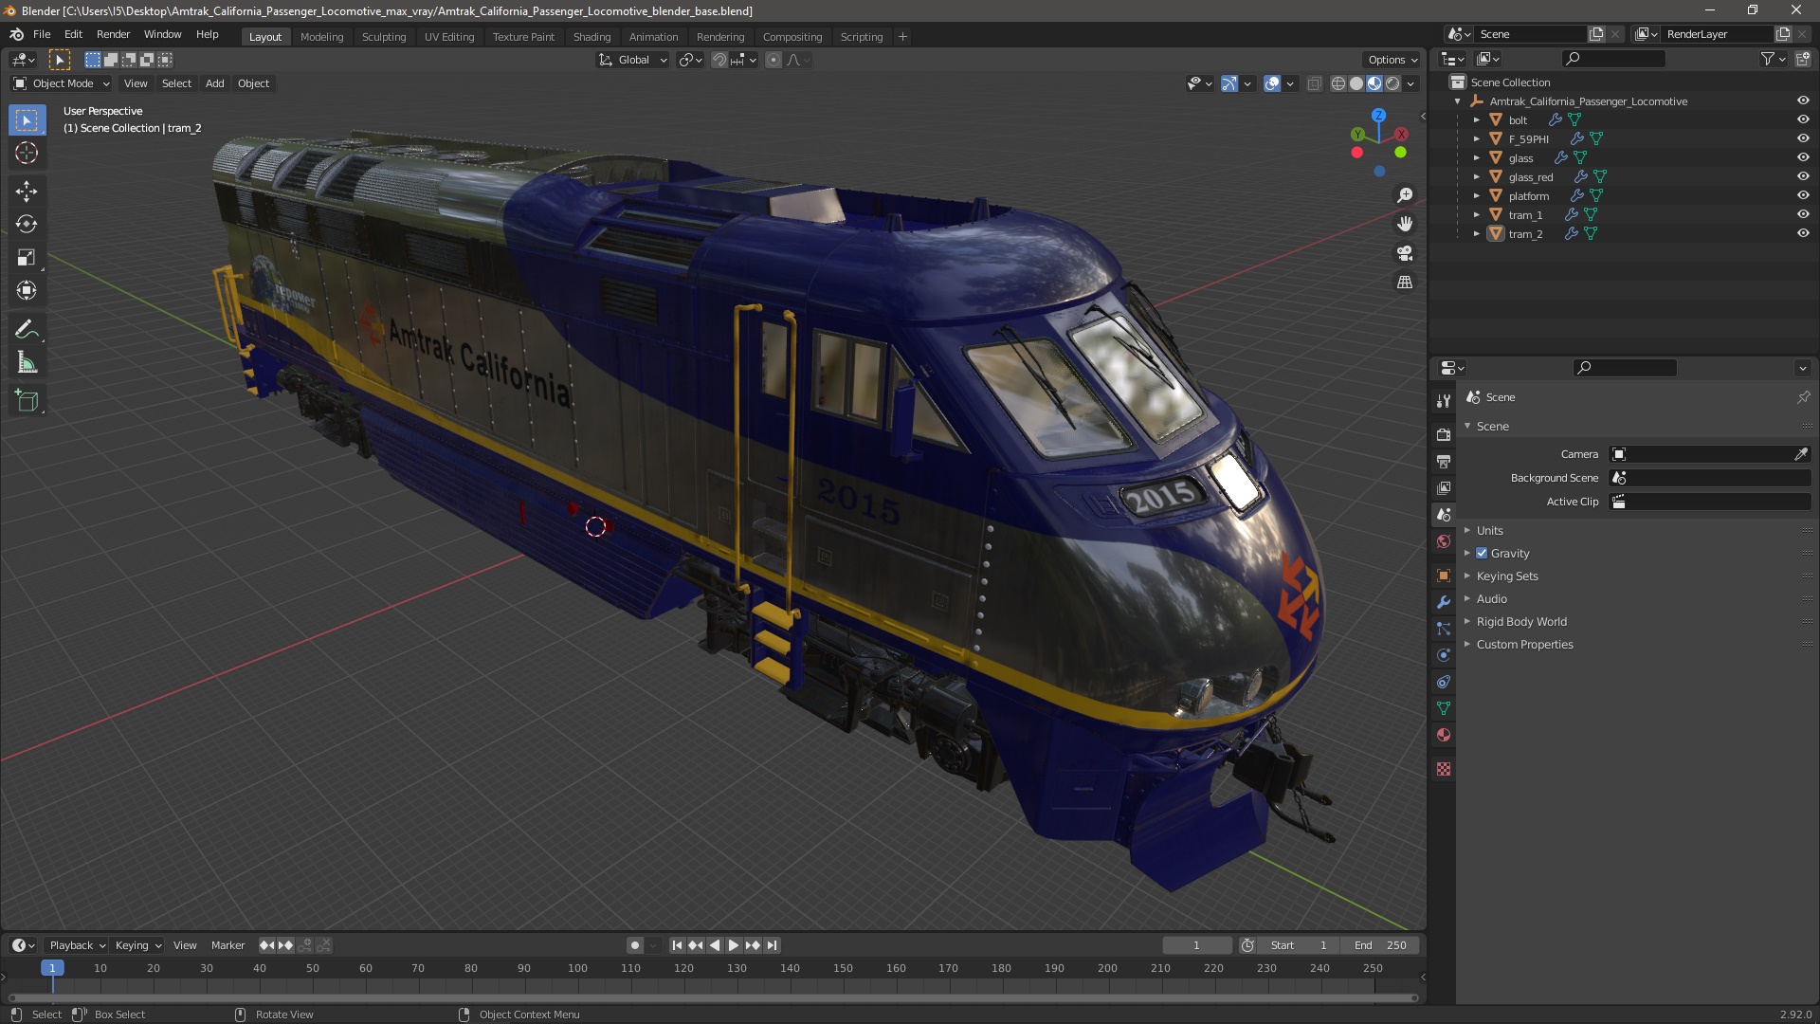Click the Camera object field
Viewport: 1820px width, 1024px height.
[1710, 454]
